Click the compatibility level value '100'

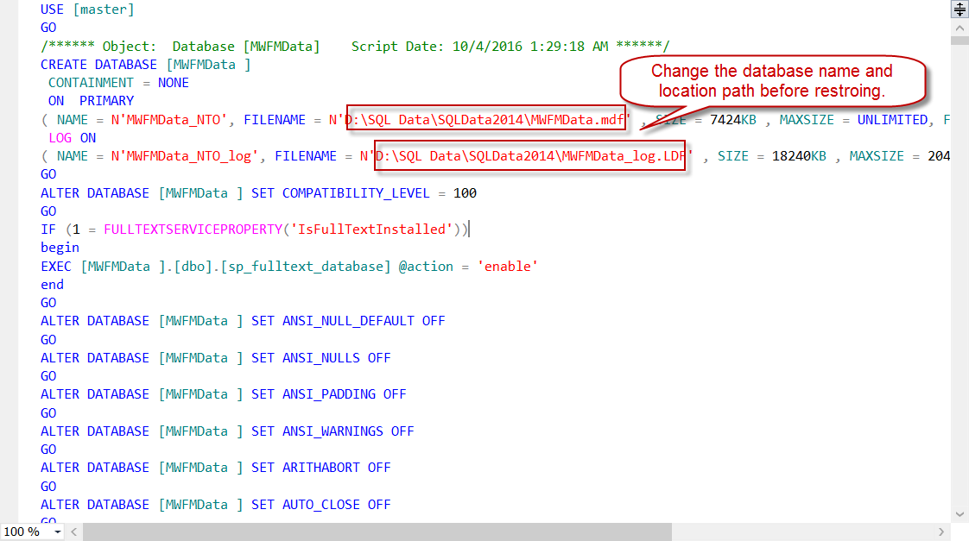tap(465, 193)
